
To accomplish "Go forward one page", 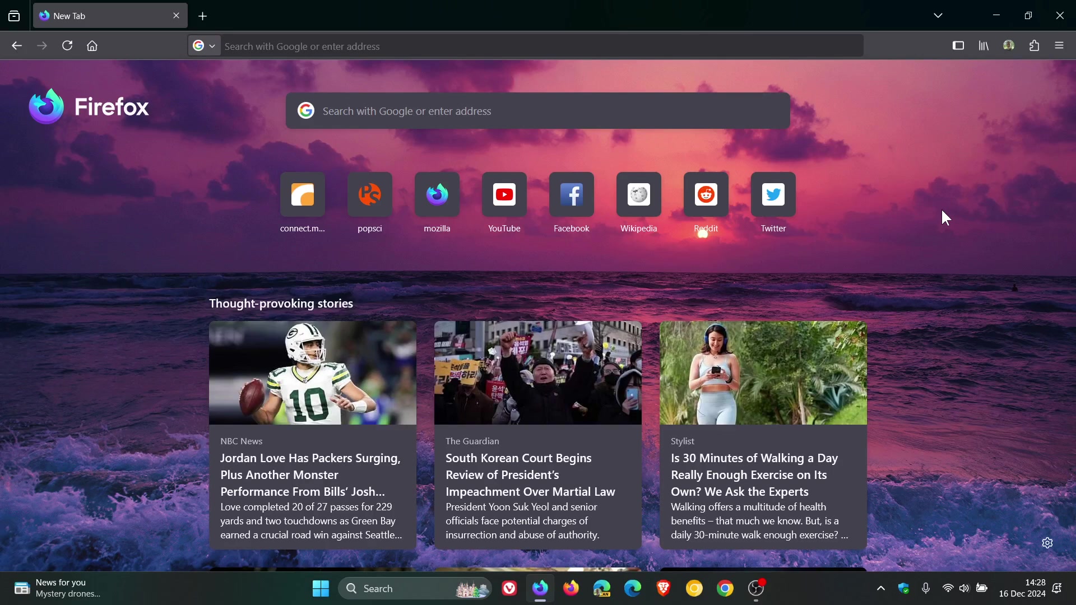I will click(42, 46).
